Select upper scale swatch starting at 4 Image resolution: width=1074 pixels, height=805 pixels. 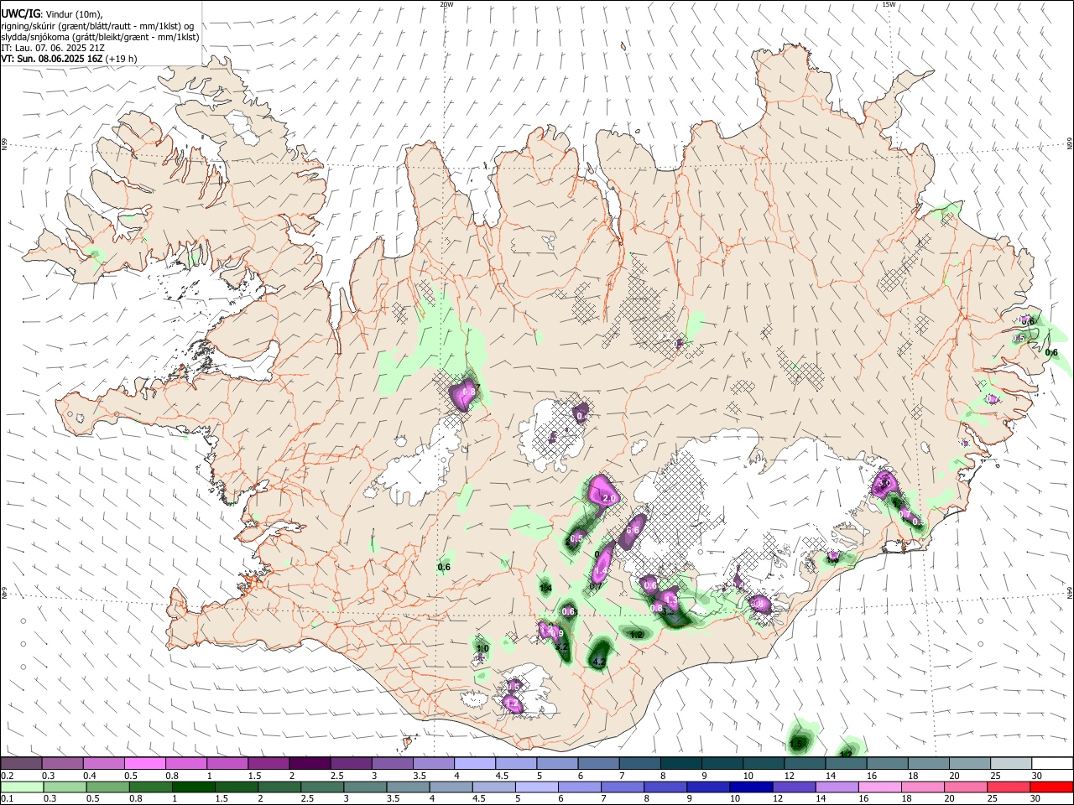click(475, 763)
